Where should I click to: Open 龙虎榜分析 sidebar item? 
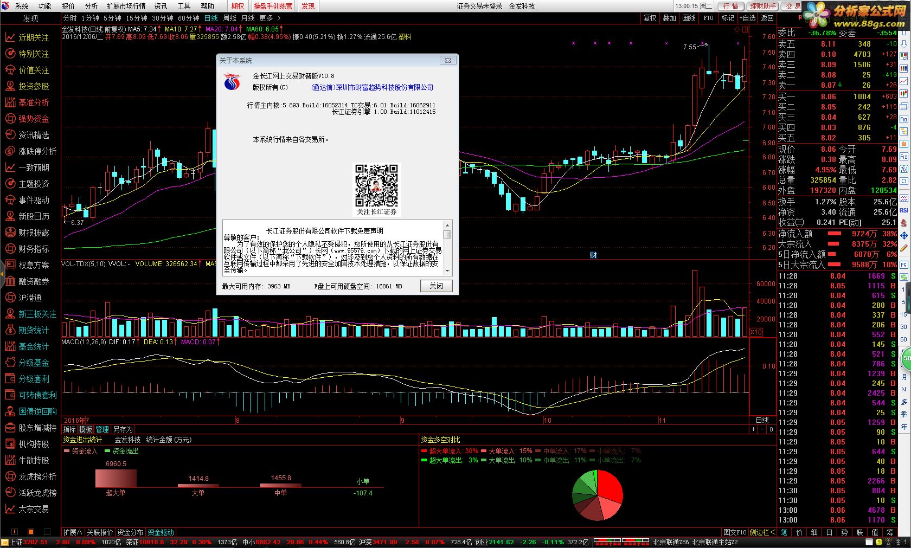click(x=30, y=476)
